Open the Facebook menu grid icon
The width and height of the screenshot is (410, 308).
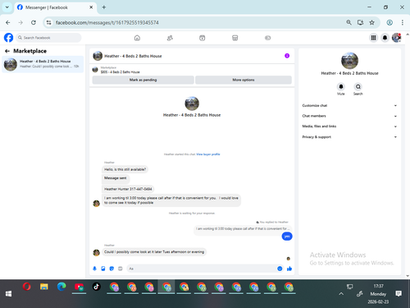[x=373, y=38]
